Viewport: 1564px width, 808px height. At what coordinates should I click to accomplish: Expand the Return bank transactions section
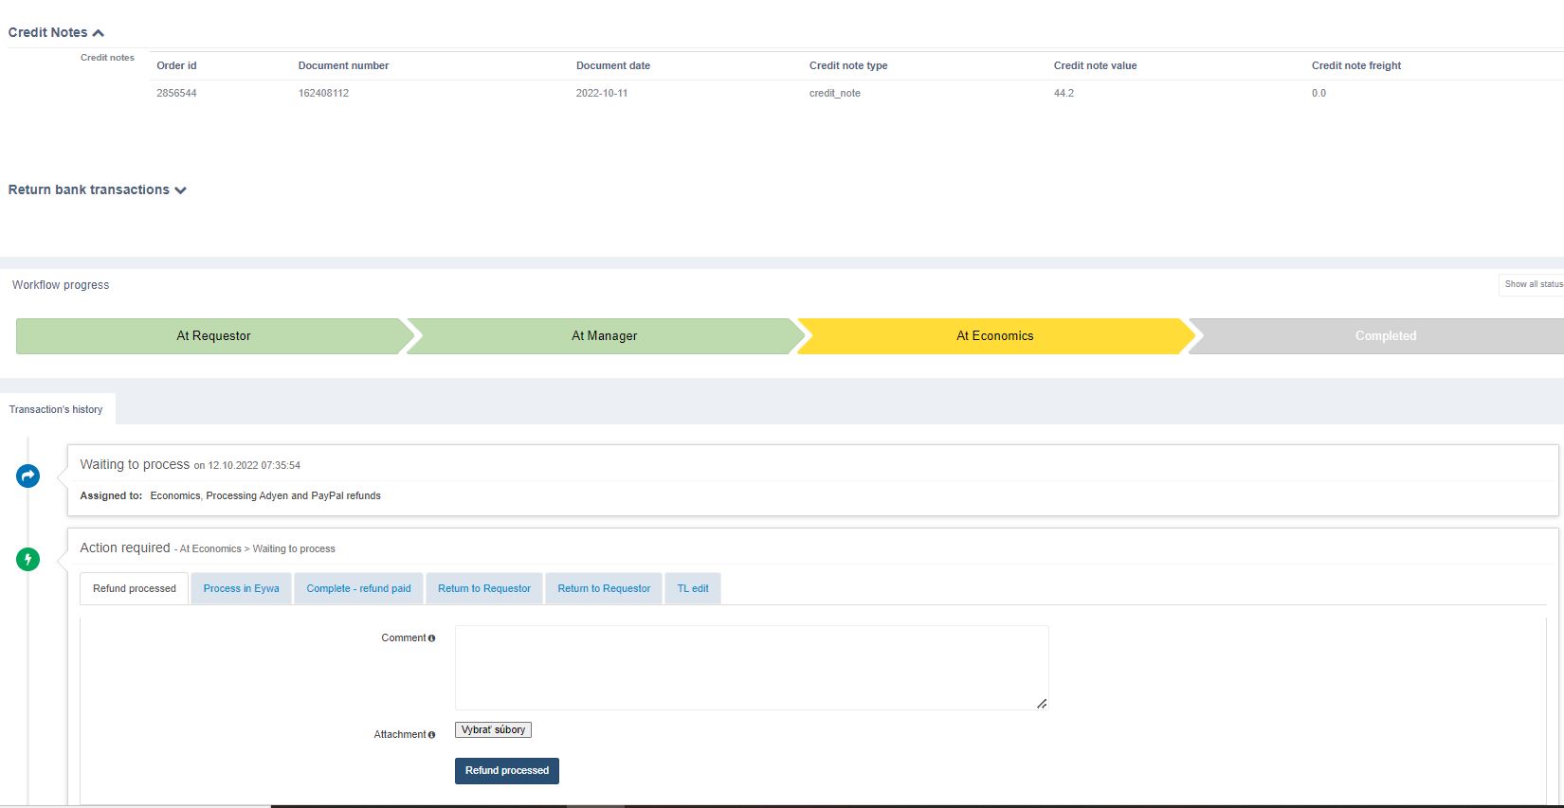click(180, 190)
